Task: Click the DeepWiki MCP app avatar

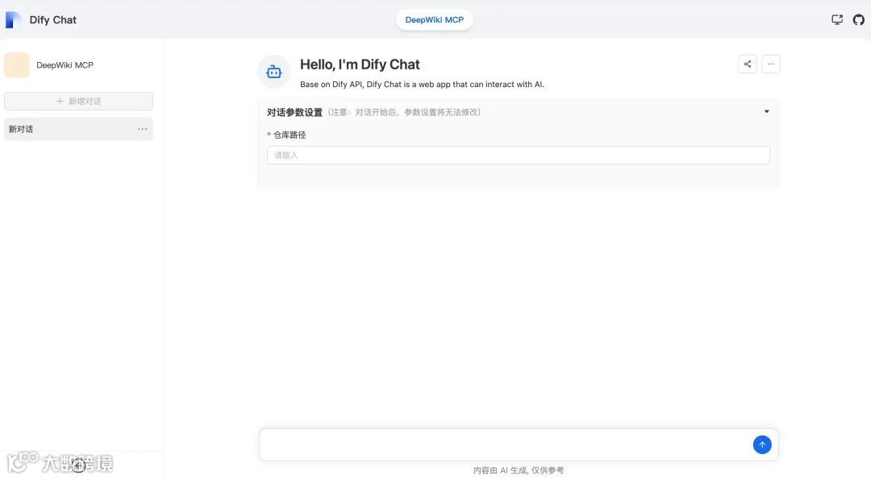Action: [x=17, y=65]
